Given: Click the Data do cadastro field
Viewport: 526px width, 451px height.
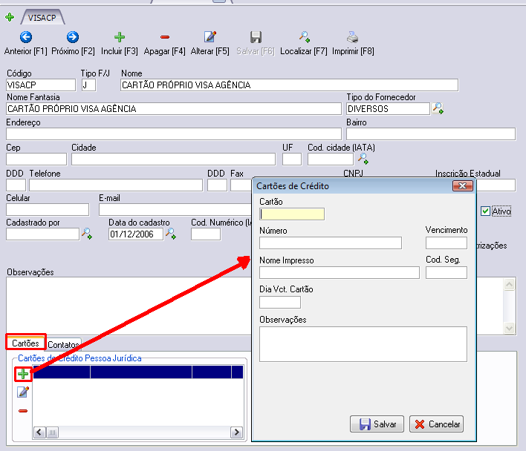Looking at the screenshot, I should [136, 234].
